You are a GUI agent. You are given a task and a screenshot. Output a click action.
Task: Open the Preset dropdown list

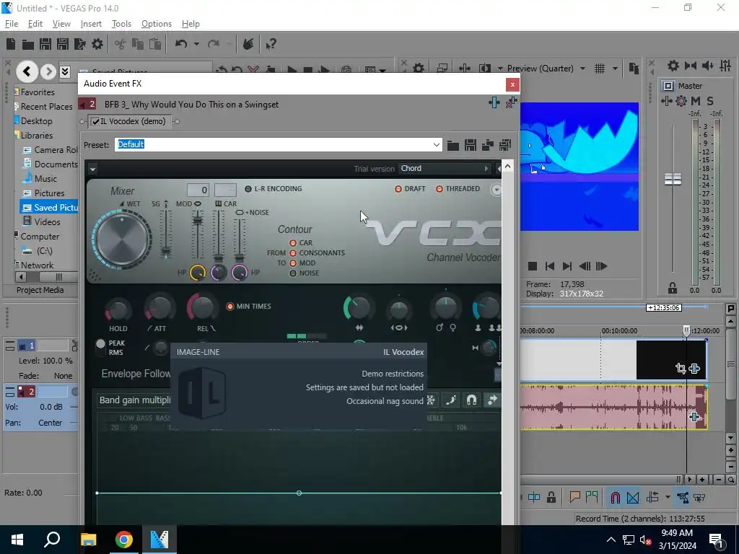tap(437, 144)
